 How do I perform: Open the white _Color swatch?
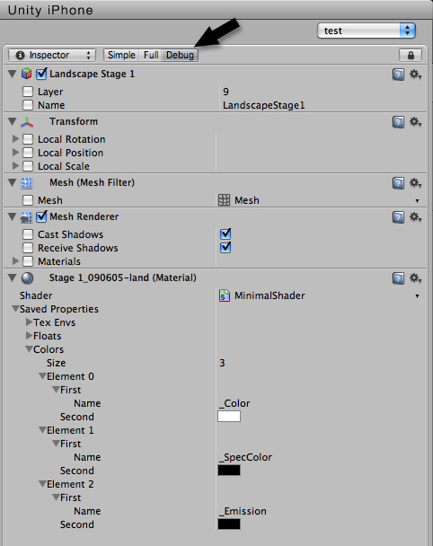tap(229, 417)
